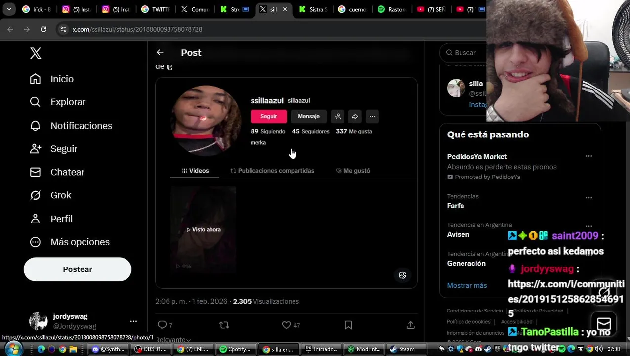Image resolution: width=630 pixels, height=356 pixels.
Task: Click the image edit icon on post photo
Action: pos(403,275)
